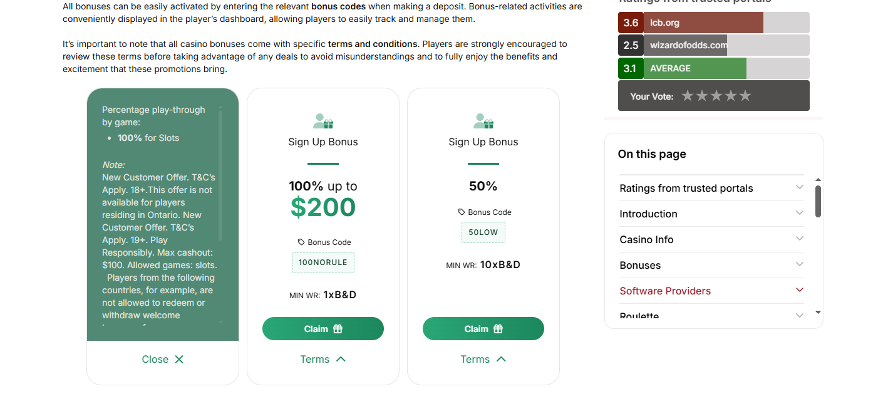
Task: Click the tag icon above 50LOW code
Action: (462, 212)
